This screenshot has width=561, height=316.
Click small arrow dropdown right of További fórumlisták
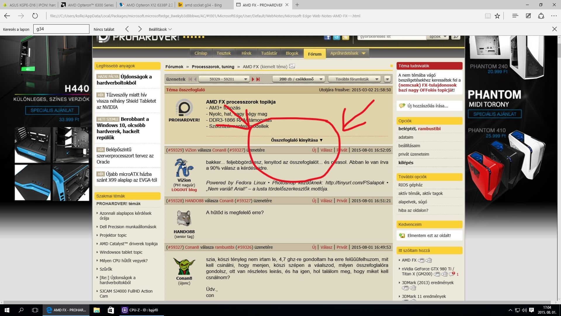coord(387,79)
